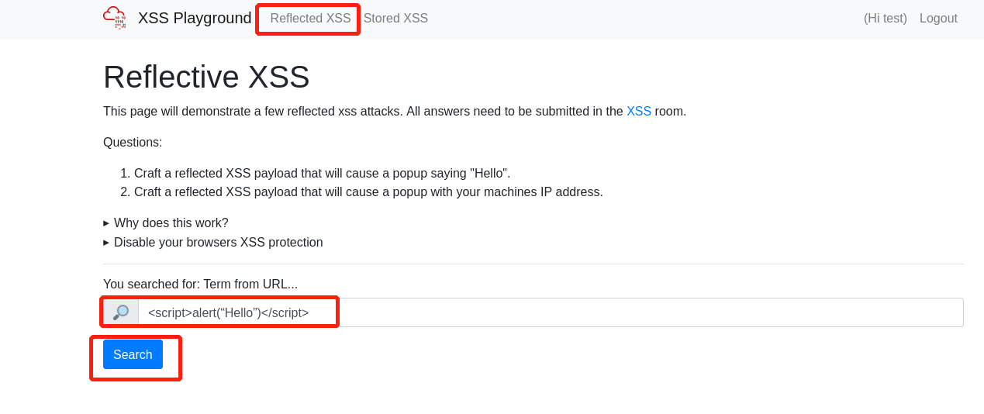This screenshot has width=984, height=414.
Task: Click the "You searched for" result text
Action: click(x=200, y=285)
